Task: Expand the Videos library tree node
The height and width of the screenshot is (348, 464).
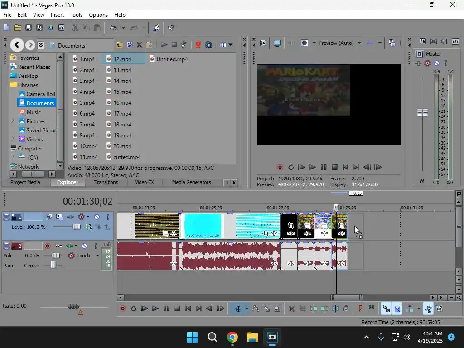Action: (x=13, y=139)
